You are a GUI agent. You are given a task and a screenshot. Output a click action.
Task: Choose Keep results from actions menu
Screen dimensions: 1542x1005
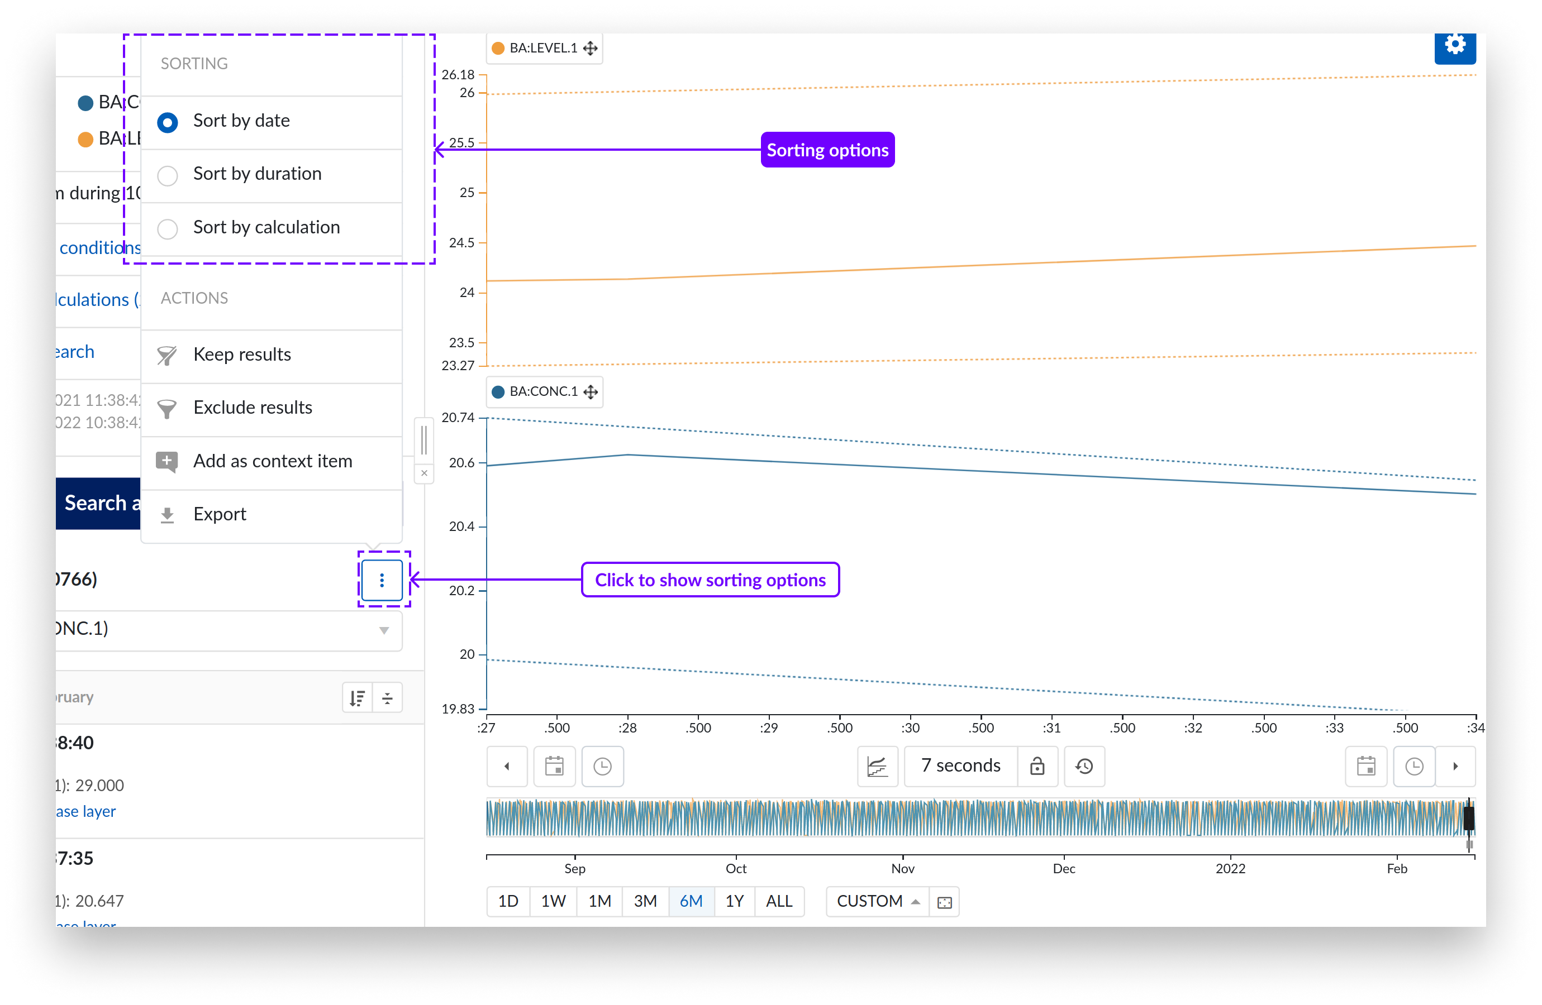[242, 354]
